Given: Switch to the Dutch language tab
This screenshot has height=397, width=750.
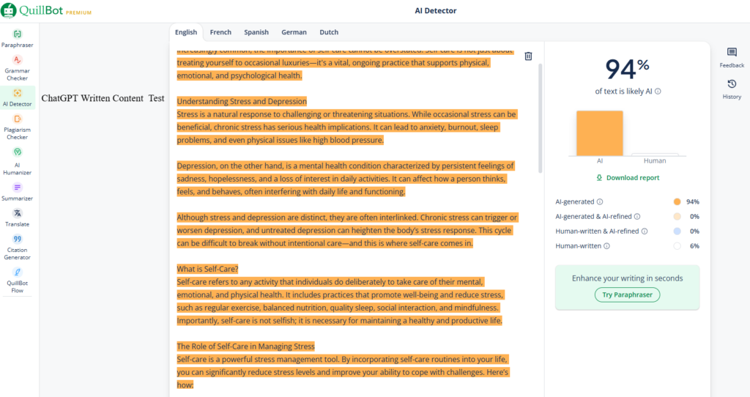Looking at the screenshot, I should [329, 32].
